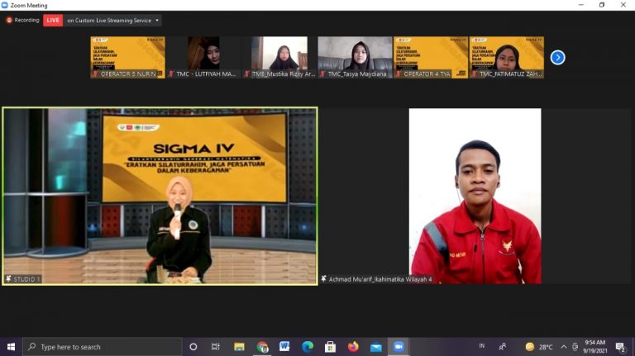The width and height of the screenshot is (635, 356).
Task: Show next page of participant thumbnails
Action: tap(557, 58)
